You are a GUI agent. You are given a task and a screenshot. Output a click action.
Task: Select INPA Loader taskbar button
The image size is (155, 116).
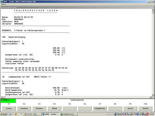click(x=51, y=114)
